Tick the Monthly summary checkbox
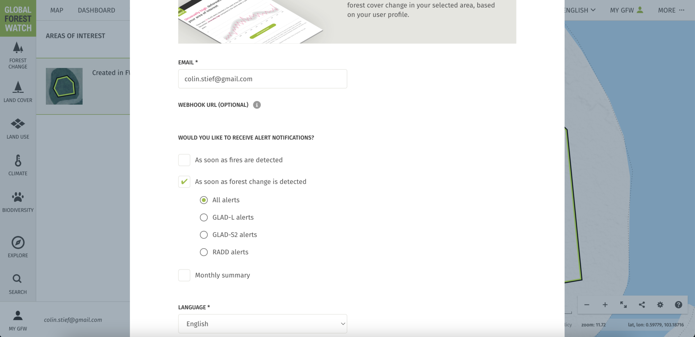 [x=184, y=275]
